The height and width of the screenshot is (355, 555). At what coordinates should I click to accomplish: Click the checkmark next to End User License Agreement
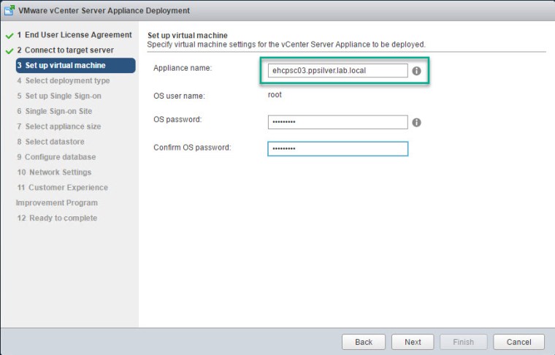click(x=9, y=36)
